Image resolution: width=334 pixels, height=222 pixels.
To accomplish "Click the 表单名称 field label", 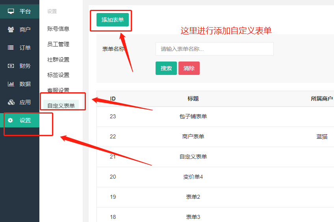I will pyautogui.click(x=113, y=49).
